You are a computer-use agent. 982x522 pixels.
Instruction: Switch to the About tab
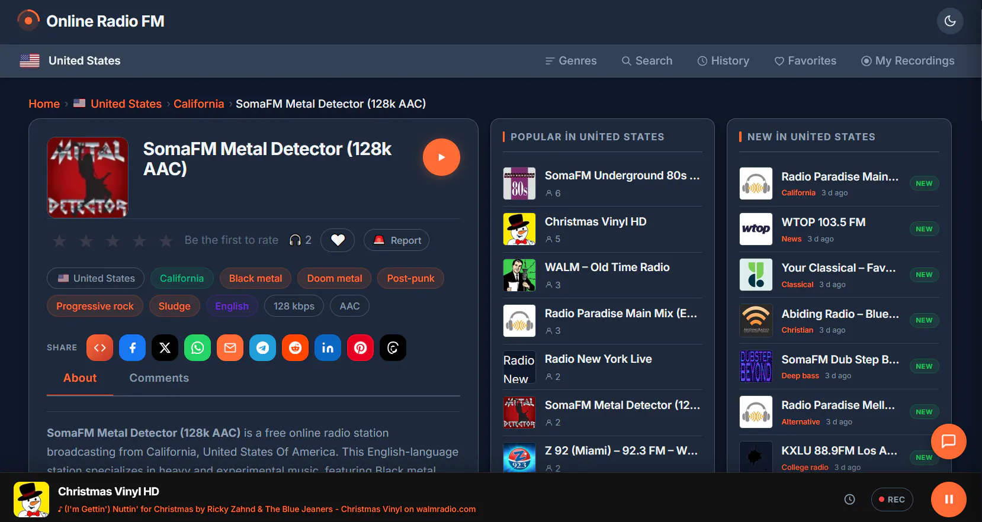coord(80,378)
